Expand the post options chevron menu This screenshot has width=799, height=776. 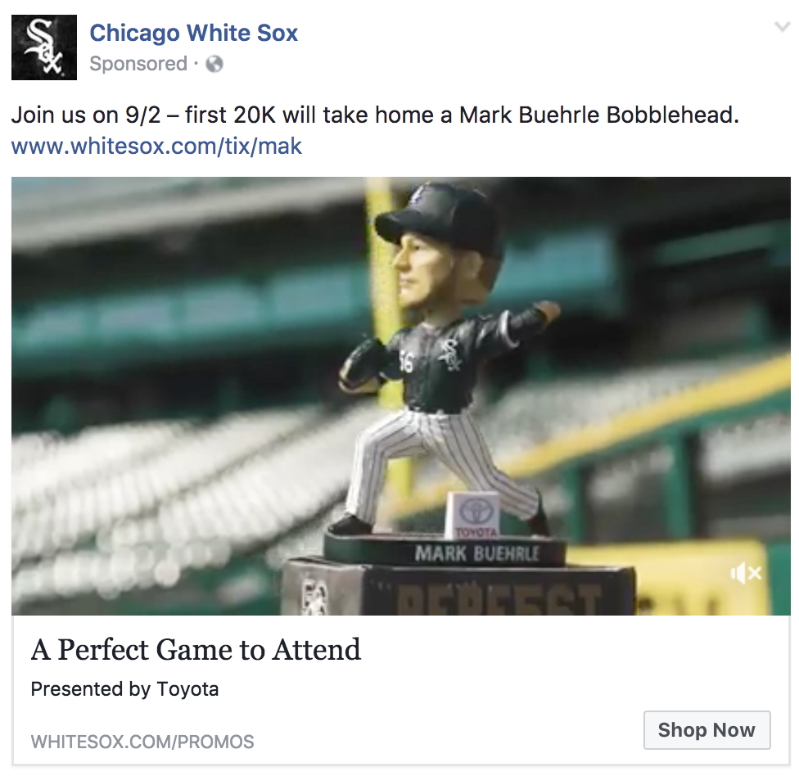[x=782, y=26]
